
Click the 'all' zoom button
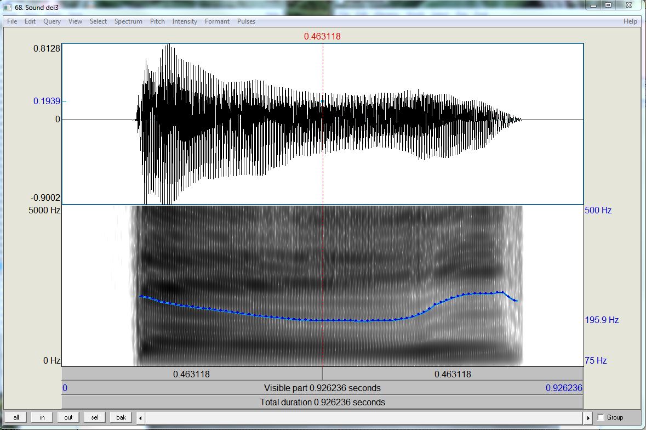(16, 417)
